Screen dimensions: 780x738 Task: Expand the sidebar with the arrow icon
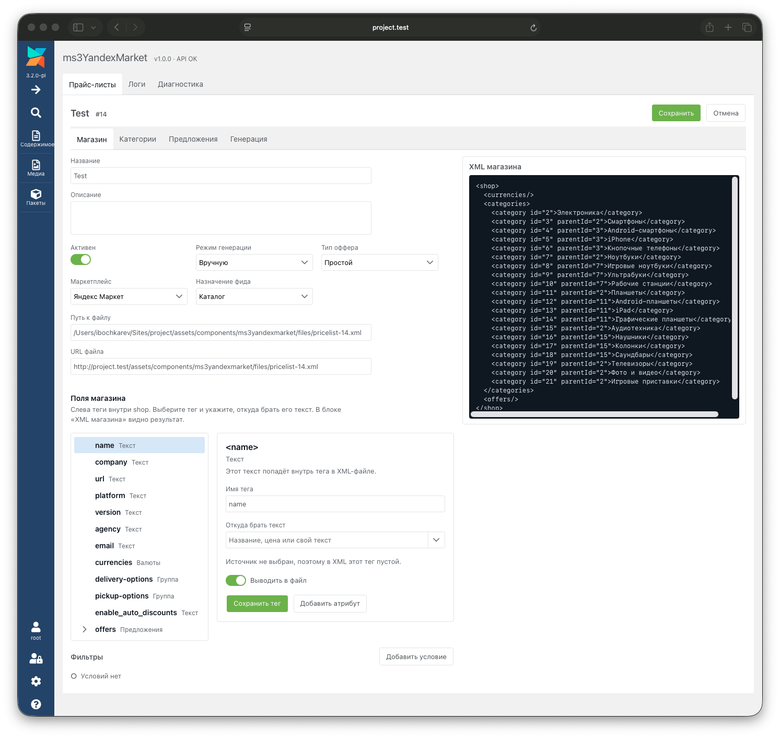[36, 90]
